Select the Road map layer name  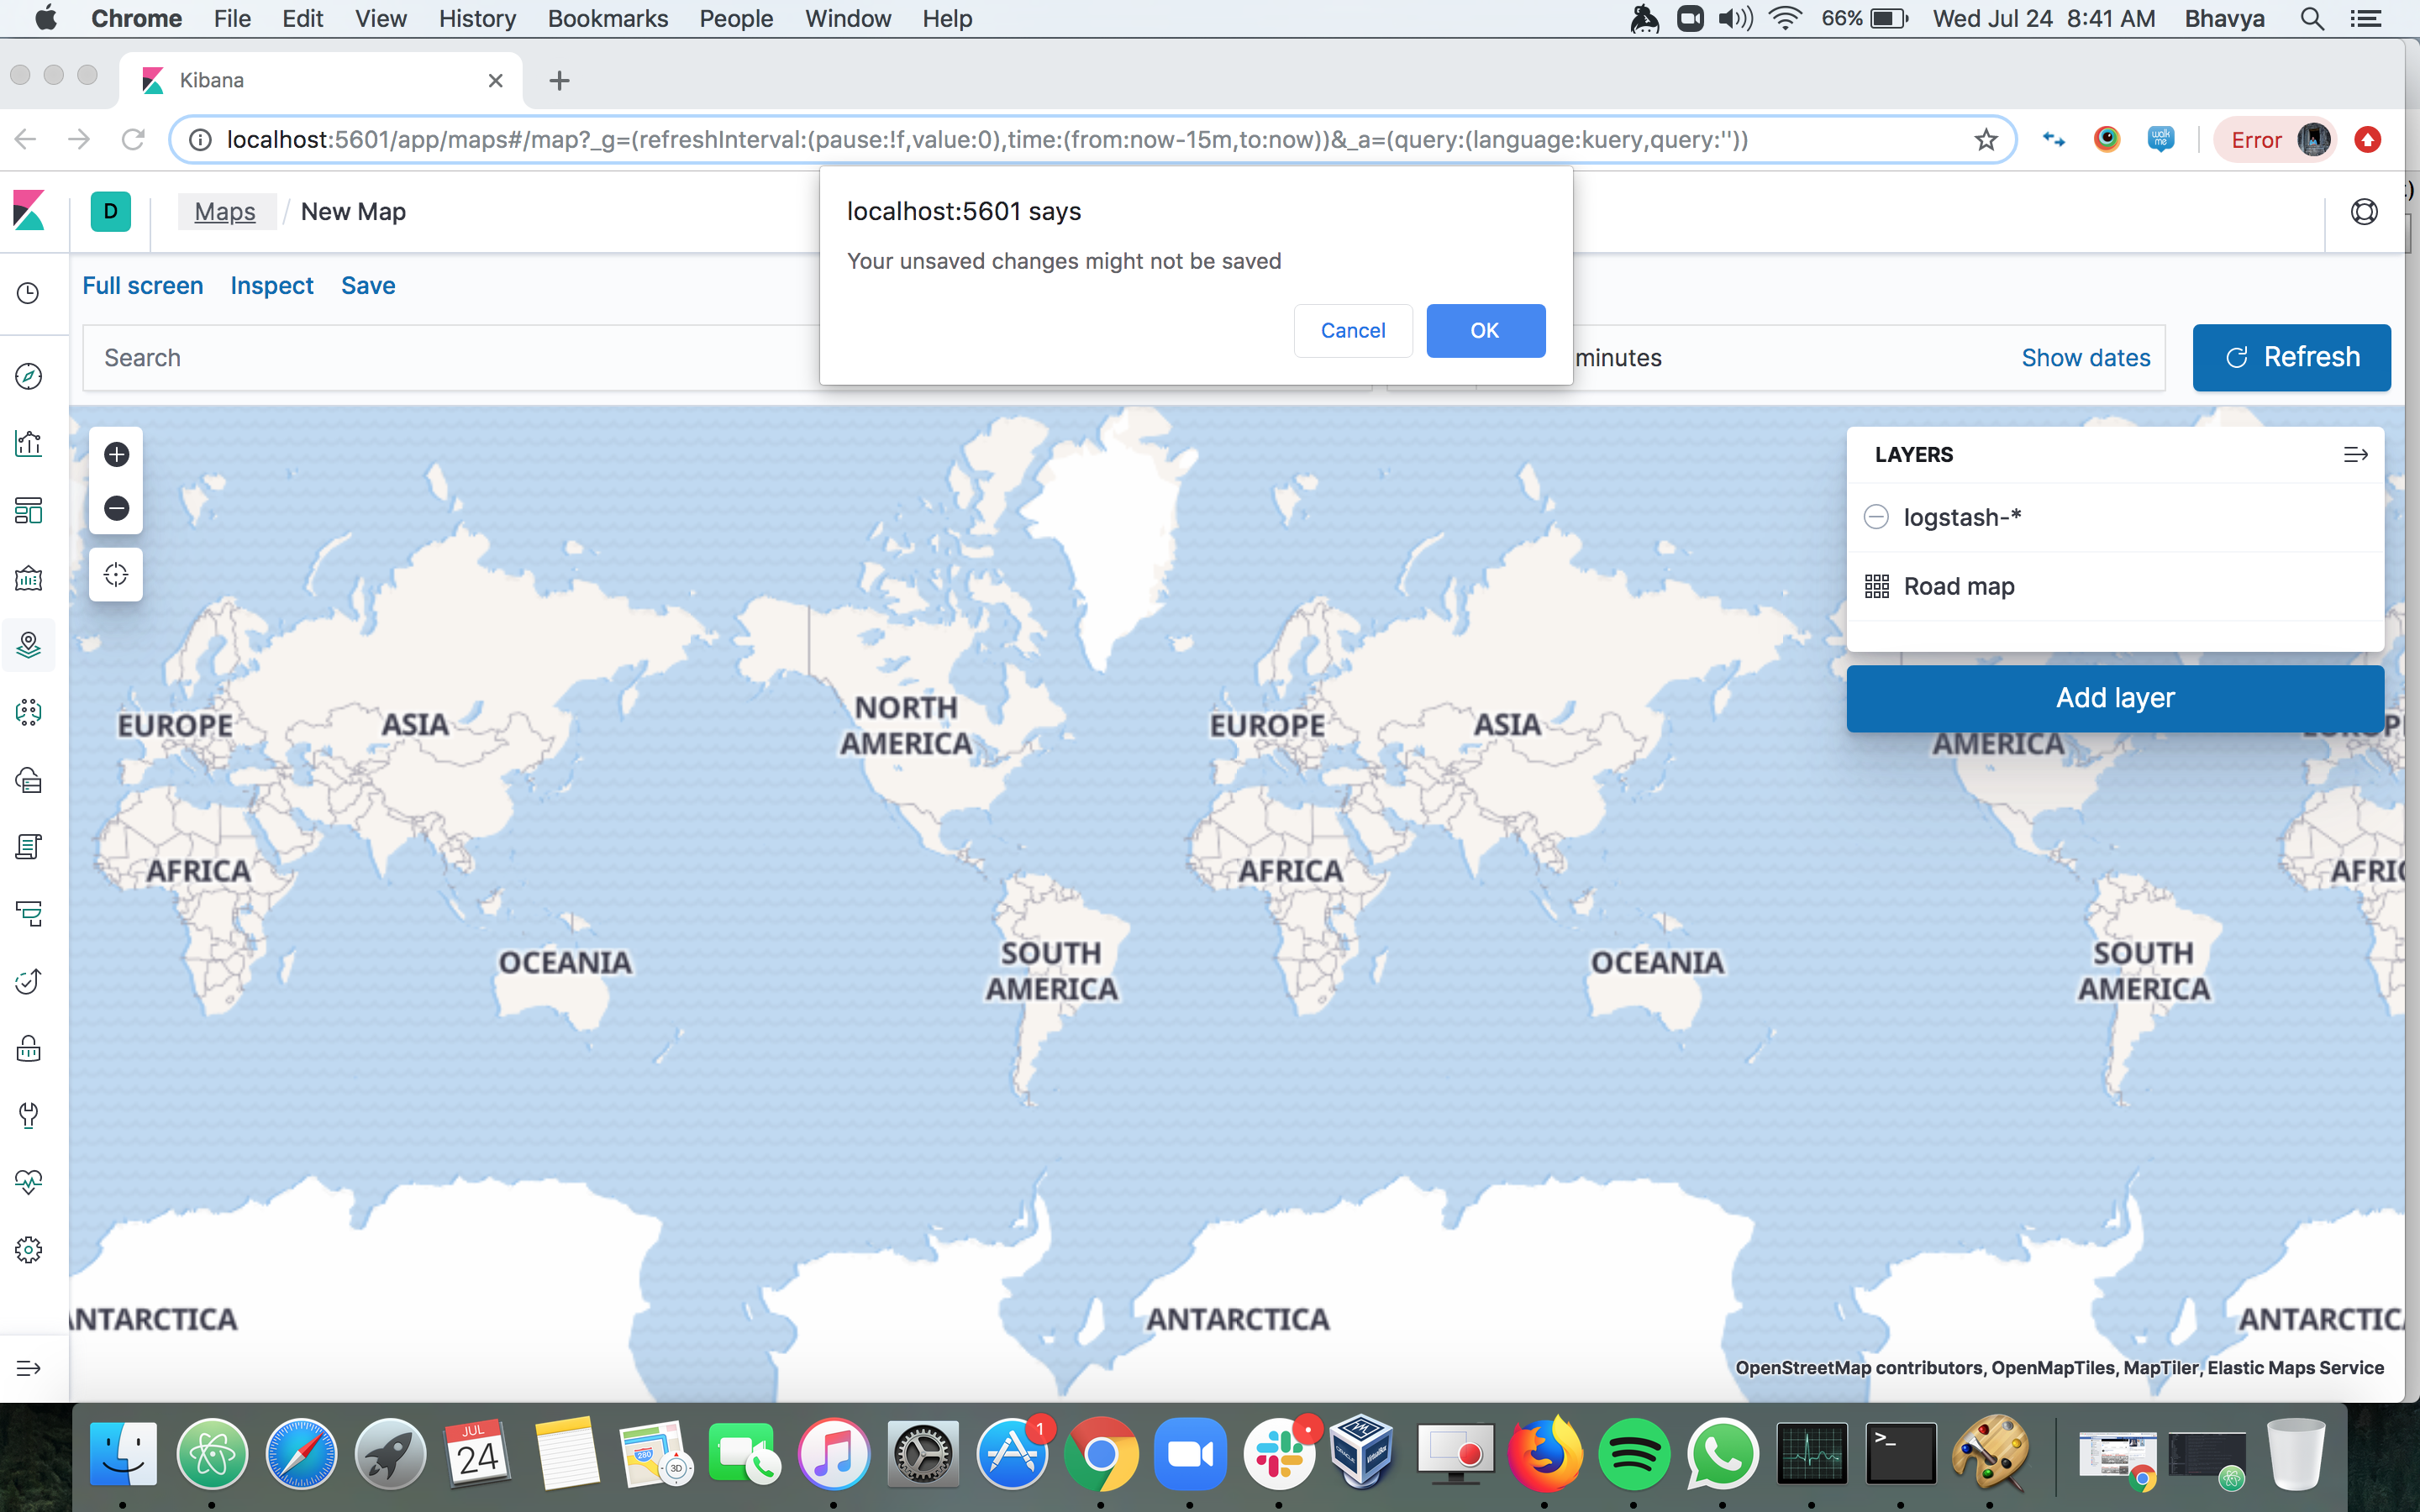click(1958, 586)
